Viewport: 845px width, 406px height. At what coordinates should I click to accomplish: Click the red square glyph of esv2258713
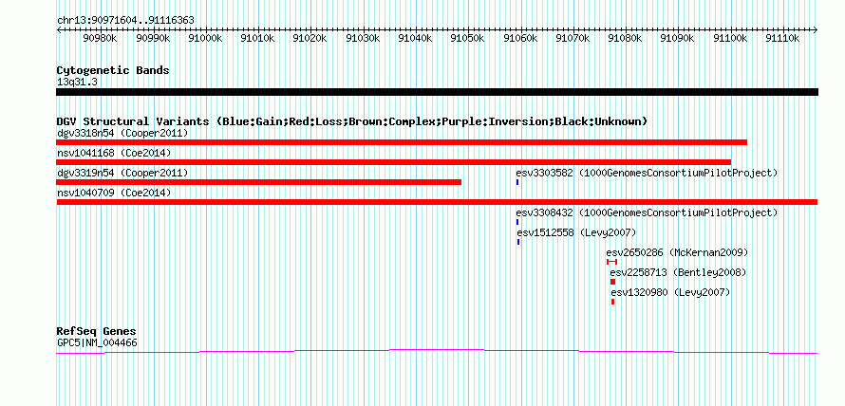[612, 282]
